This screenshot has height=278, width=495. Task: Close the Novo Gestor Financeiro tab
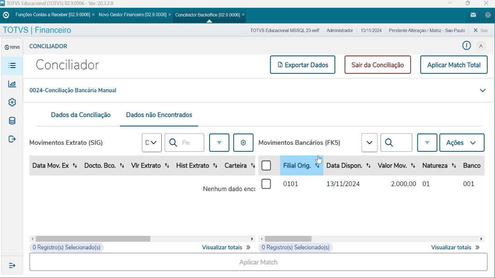tap(170, 15)
